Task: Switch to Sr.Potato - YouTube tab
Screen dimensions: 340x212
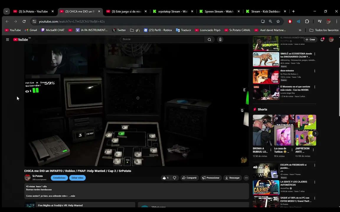Action: click(33, 11)
